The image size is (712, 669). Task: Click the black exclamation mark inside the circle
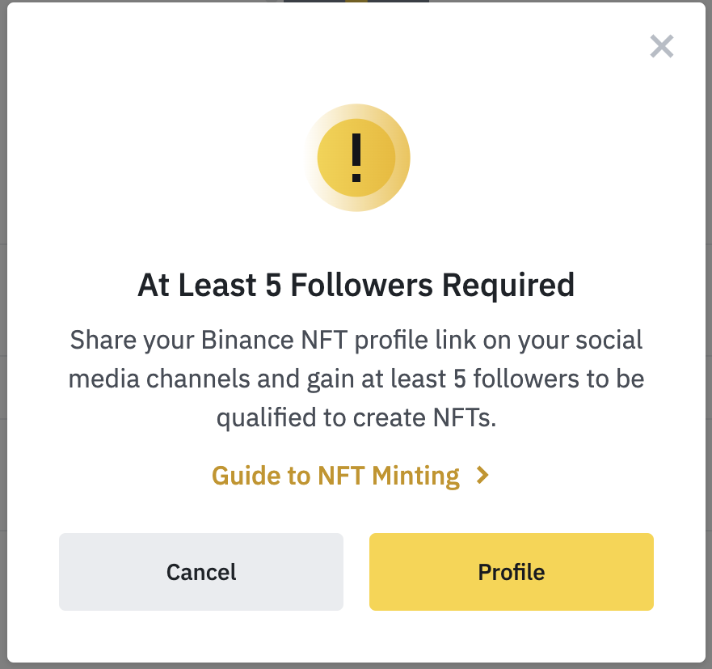point(356,158)
